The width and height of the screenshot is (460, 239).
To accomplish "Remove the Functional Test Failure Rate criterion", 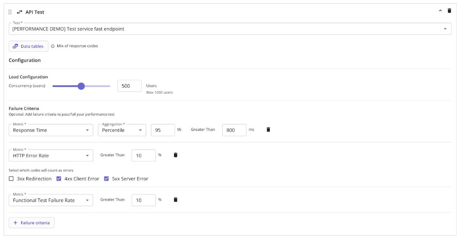I will click(x=175, y=199).
